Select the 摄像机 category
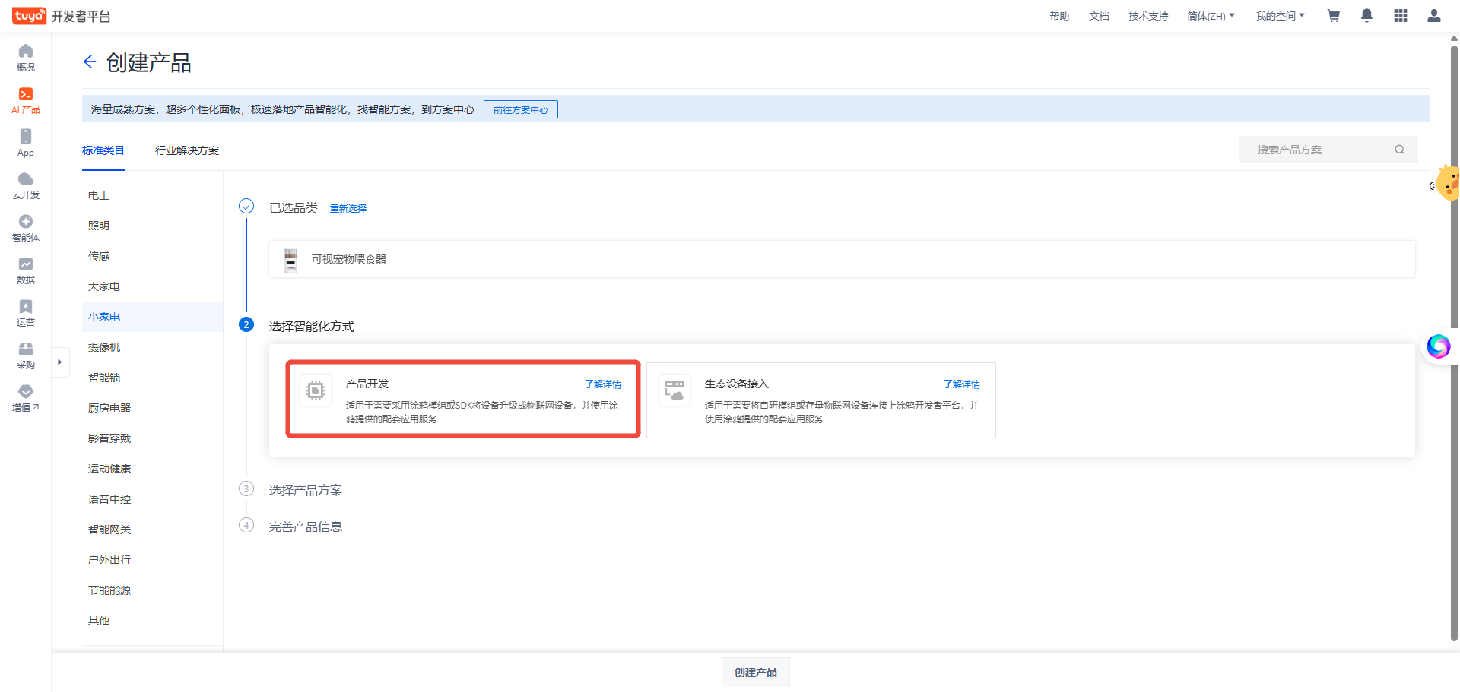 [104, 347]
